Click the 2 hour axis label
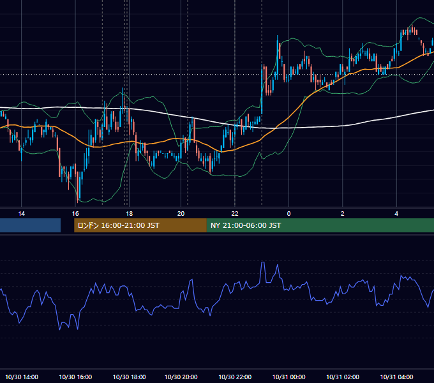434x383 pixels. [342, 214]
